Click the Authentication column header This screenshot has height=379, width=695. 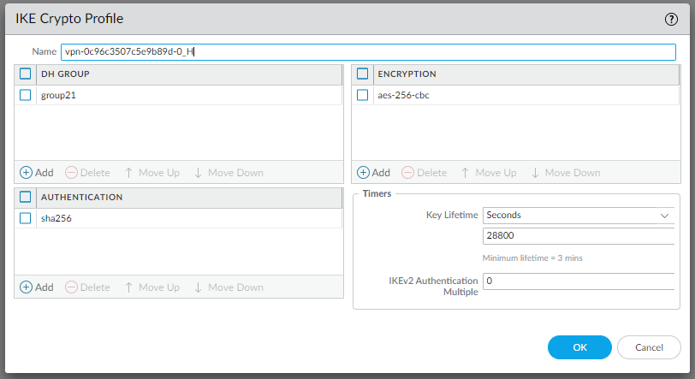pyautogui.click(x=81, y=197)
